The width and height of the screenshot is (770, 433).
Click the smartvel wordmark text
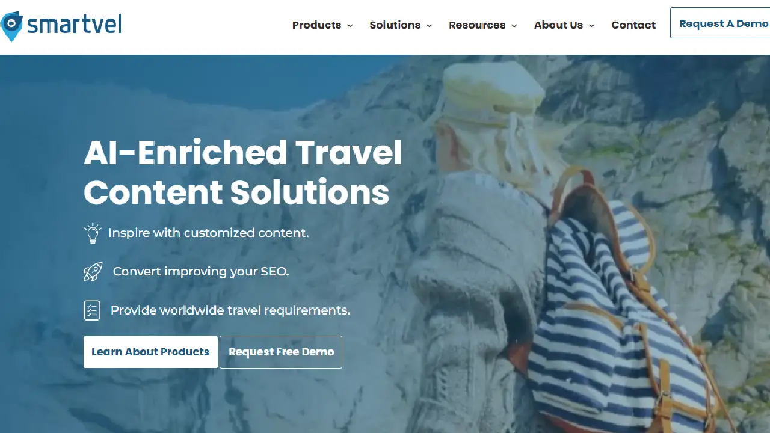pos(74,24)
